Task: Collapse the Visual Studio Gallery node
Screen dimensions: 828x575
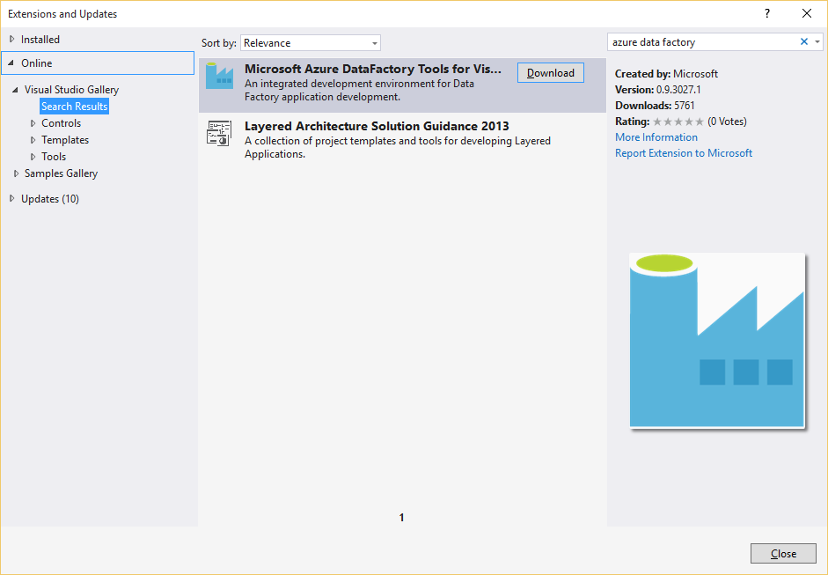Action: tap(15, 90)
